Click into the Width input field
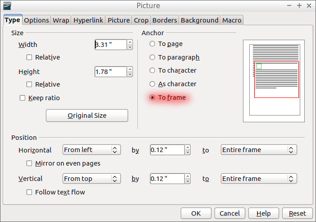The image size is (316, 222). point(110,45)
